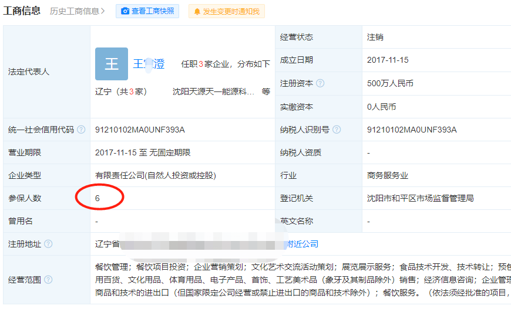Click the help icon beside 经营范围
Viewport: 511px width, 309px height.
[48, 280]
